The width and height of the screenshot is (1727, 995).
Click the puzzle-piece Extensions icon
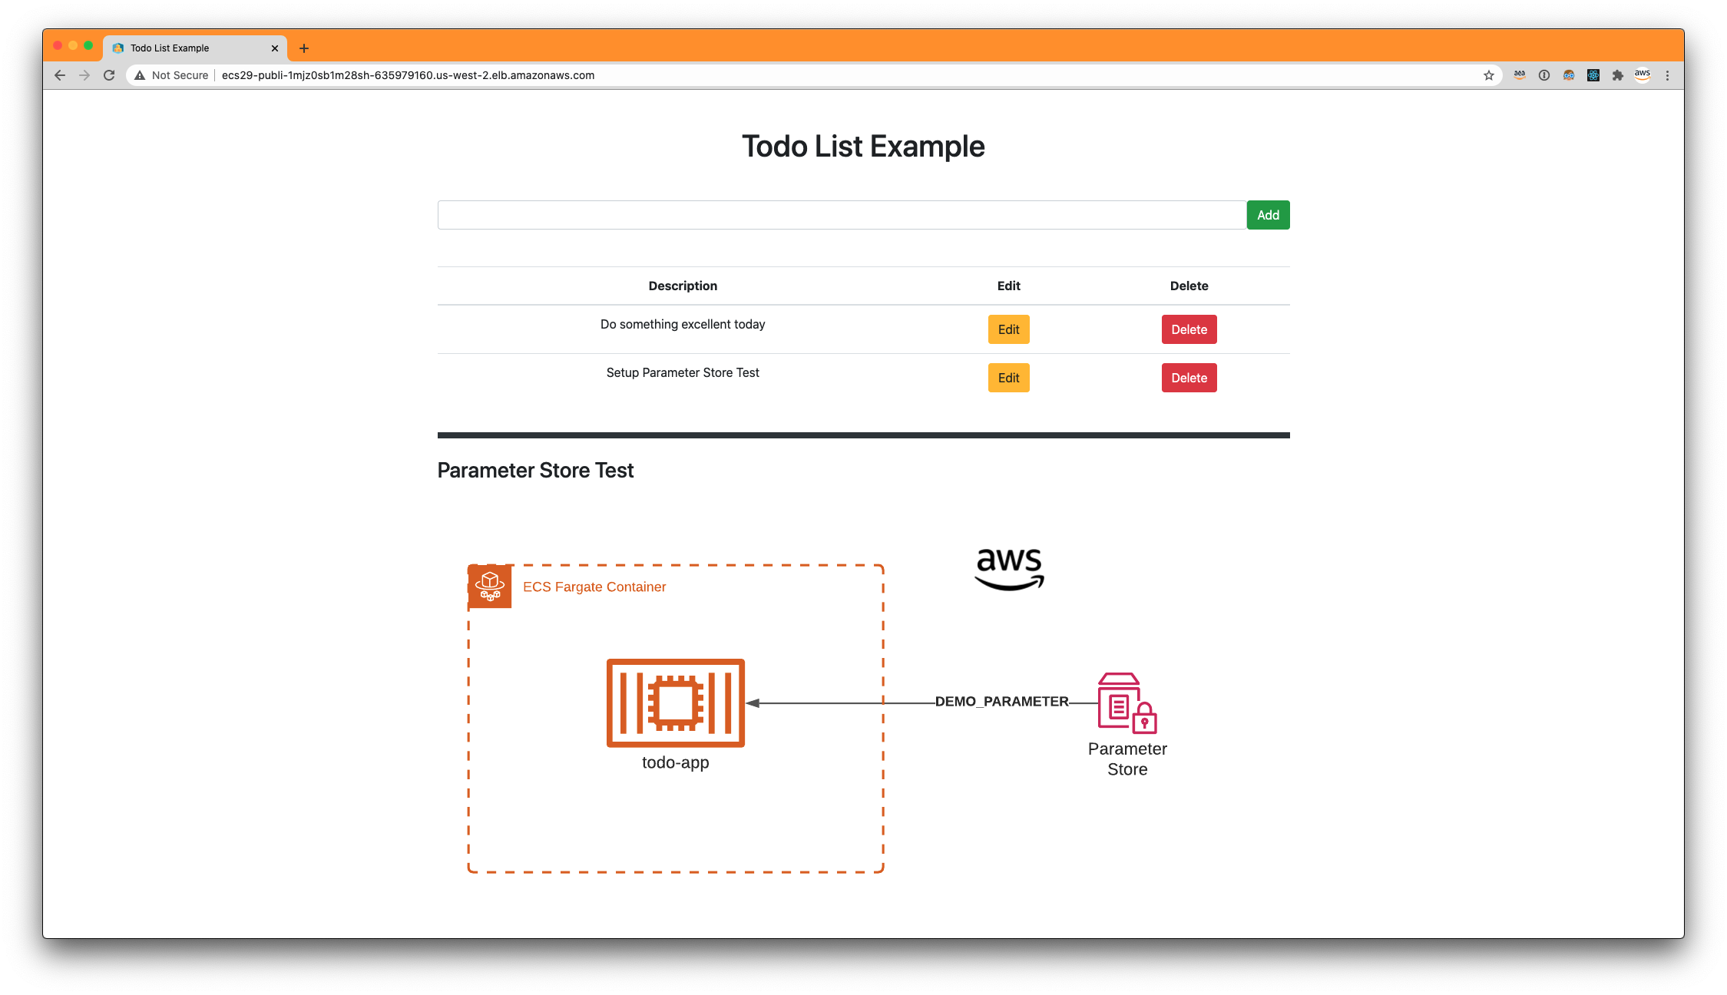point(1618,75)
